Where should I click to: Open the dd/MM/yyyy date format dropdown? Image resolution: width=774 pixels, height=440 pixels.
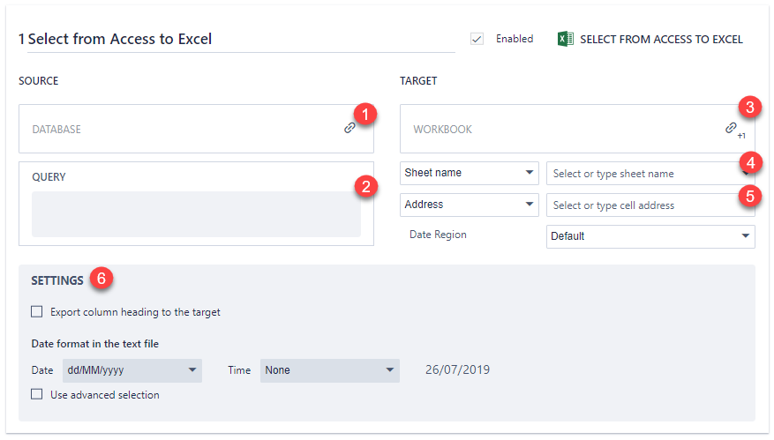coord(132,370)
